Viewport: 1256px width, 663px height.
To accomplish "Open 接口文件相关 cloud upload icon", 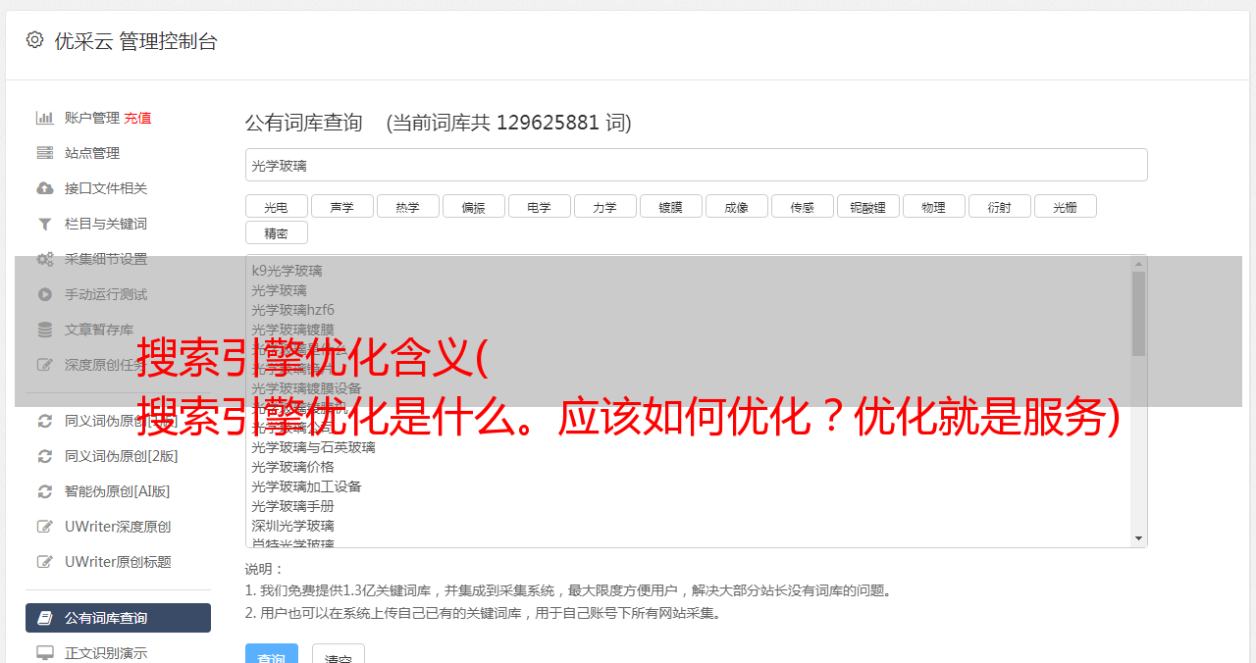I will coord(44,188).
